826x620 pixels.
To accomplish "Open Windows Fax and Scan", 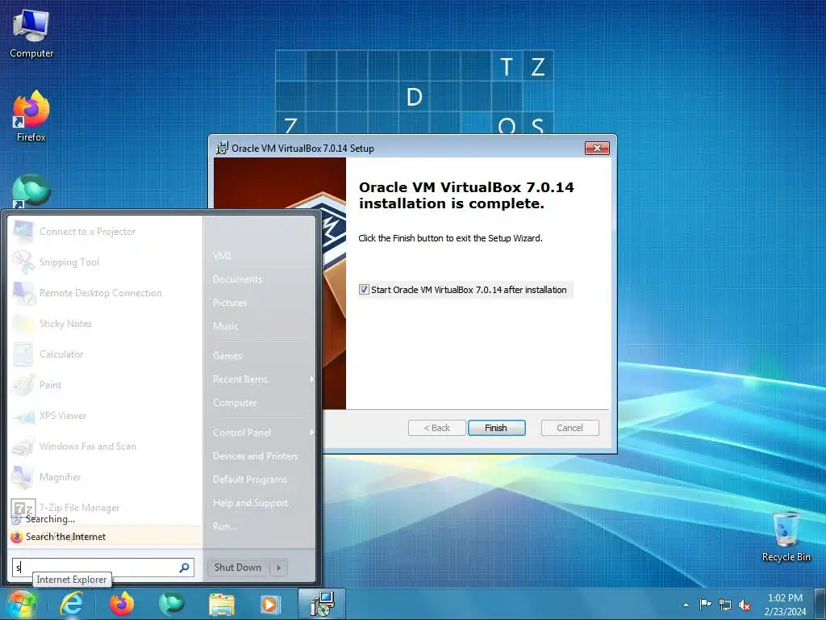I will [106, 446].
